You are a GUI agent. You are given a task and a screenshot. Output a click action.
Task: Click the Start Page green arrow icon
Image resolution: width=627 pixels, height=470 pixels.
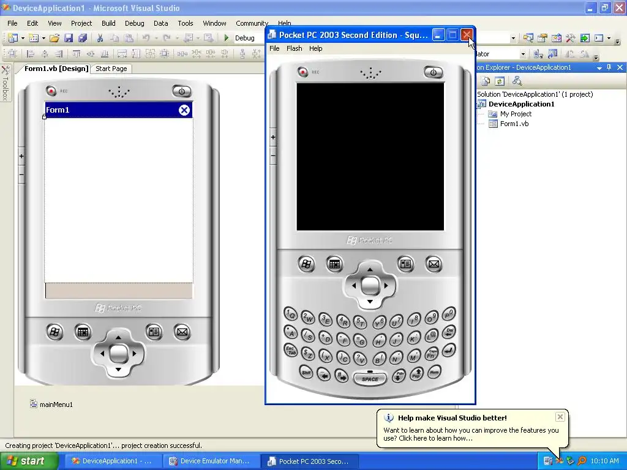585,38
